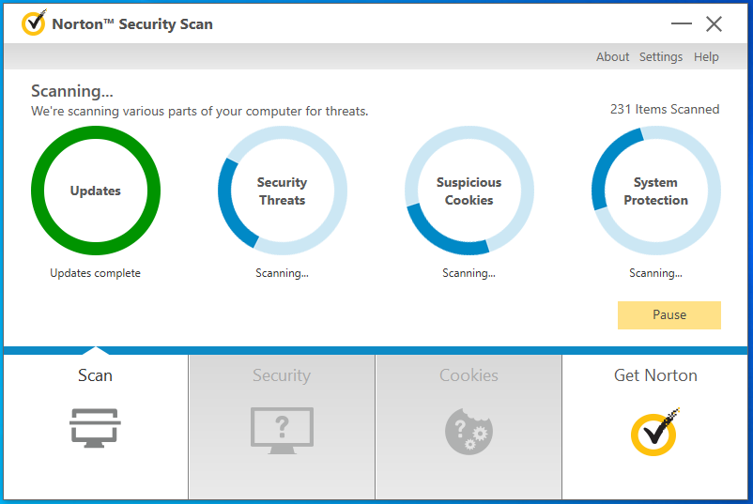Close the Norton Security Scan window
The width and height of the screenshot is (753, 504).
click(x=714, y=24)
